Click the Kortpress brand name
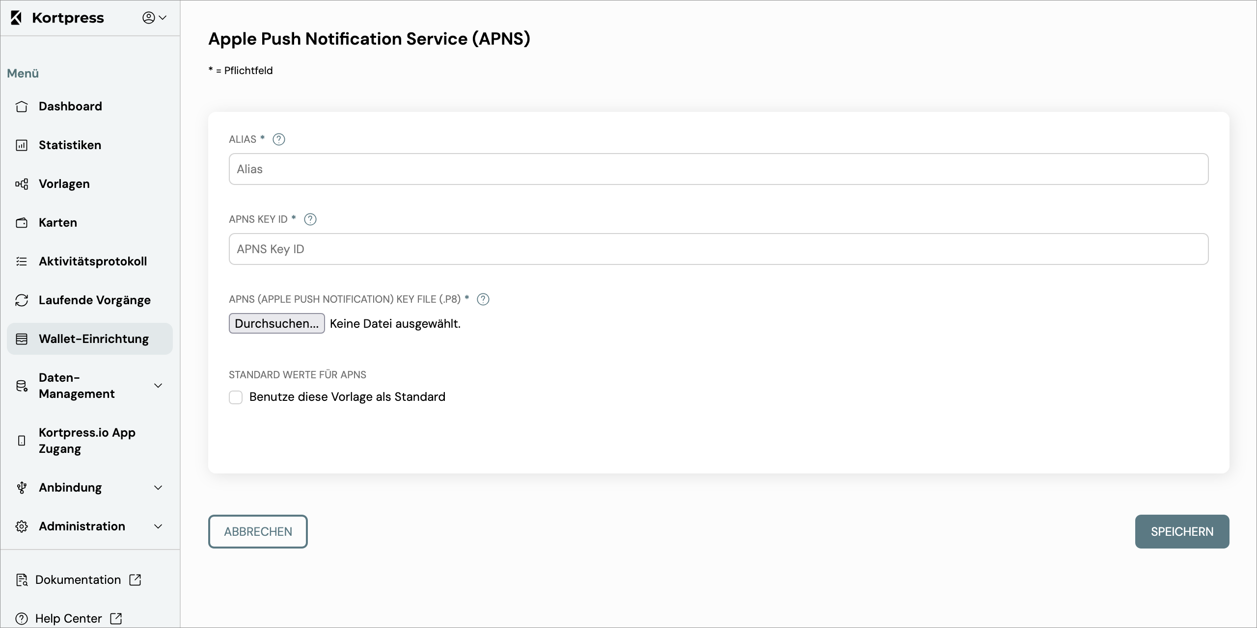 click(x=68, y=18)
